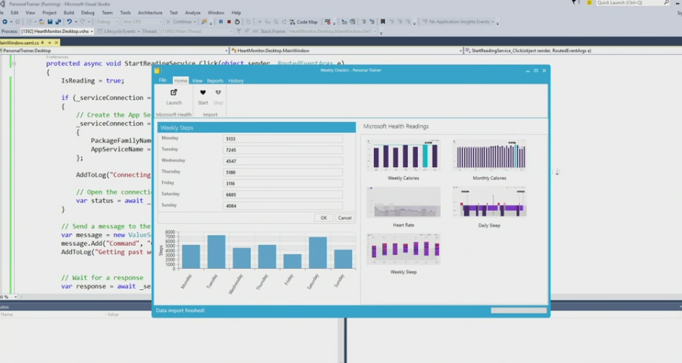The image size is (682, 363).
Task: Expand the Continue button dropdown arrow
Action: [x=195, y=22]
